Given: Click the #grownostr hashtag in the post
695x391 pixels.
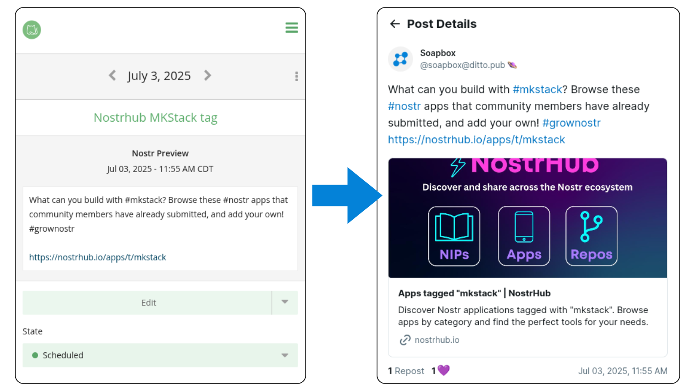Looking at the screenshot, I should click(x=571, y=123).
